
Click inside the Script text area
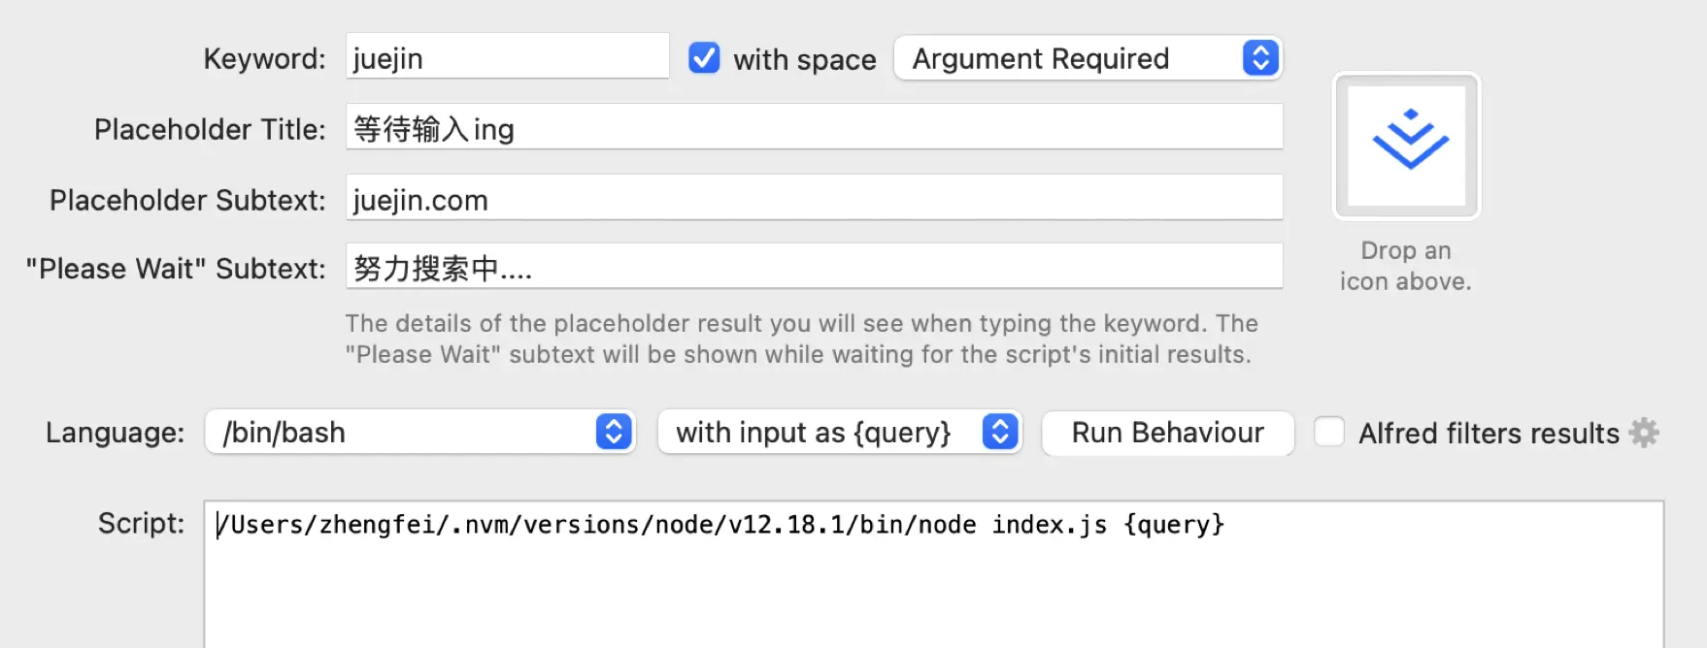933,574
